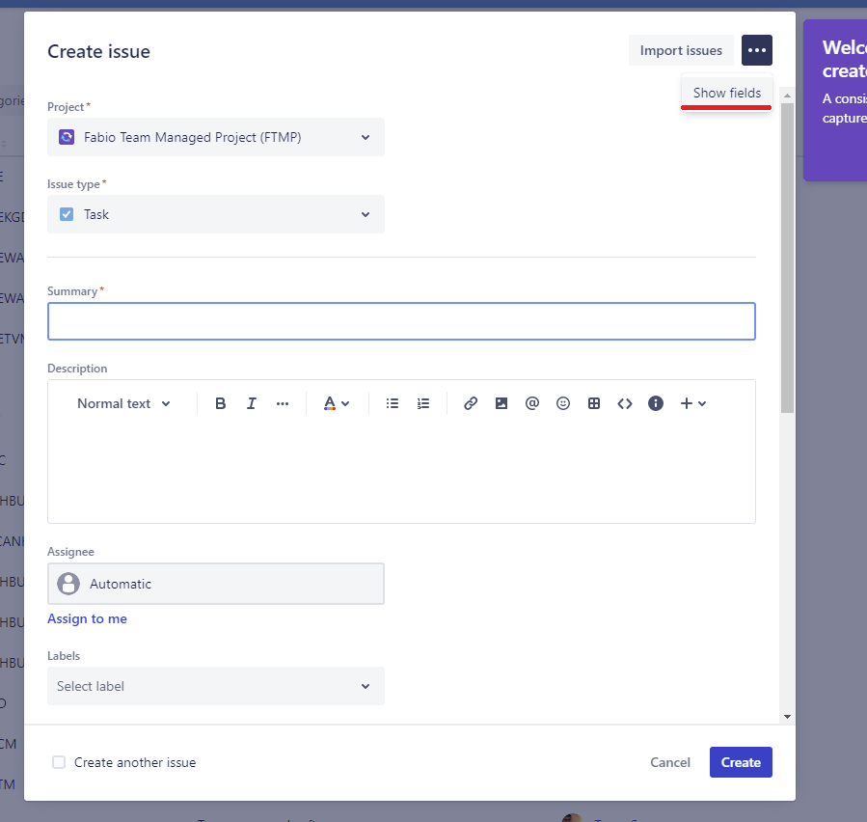Click the Cancel button
Screen dimensions: 867x822
click(669, 762)
